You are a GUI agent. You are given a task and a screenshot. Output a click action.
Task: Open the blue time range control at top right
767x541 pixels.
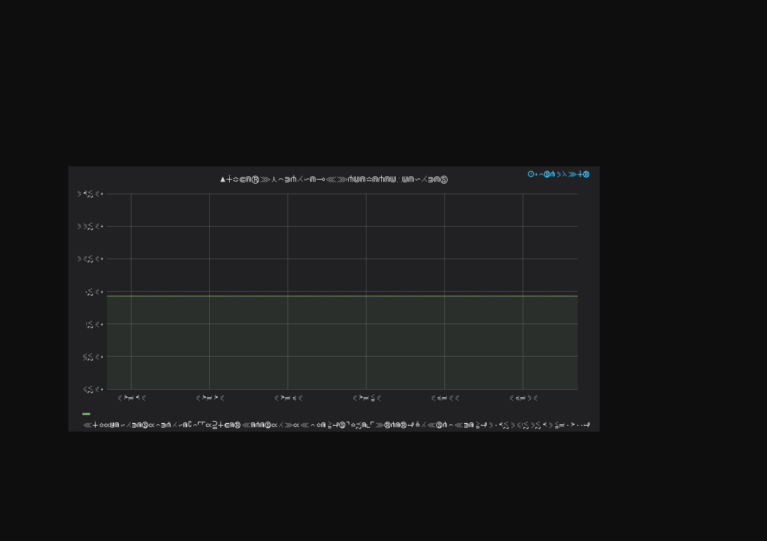click(x=558, y=174)
